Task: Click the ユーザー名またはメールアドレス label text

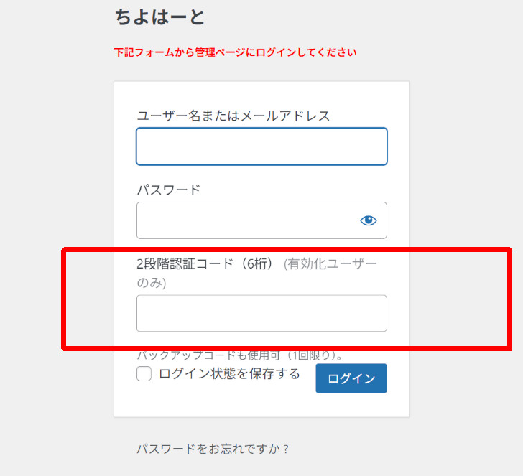Action: coord(233,116)
